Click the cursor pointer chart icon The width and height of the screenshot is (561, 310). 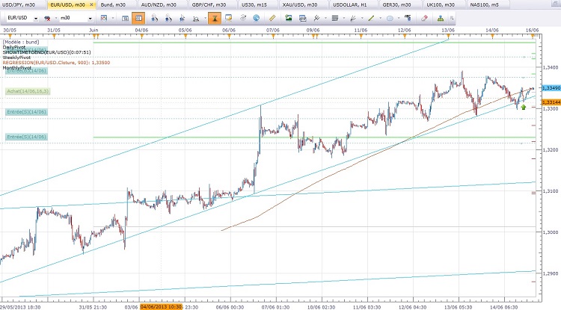coord(182,18)
